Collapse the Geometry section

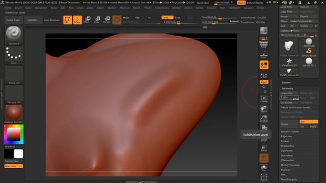pos(287,88)
